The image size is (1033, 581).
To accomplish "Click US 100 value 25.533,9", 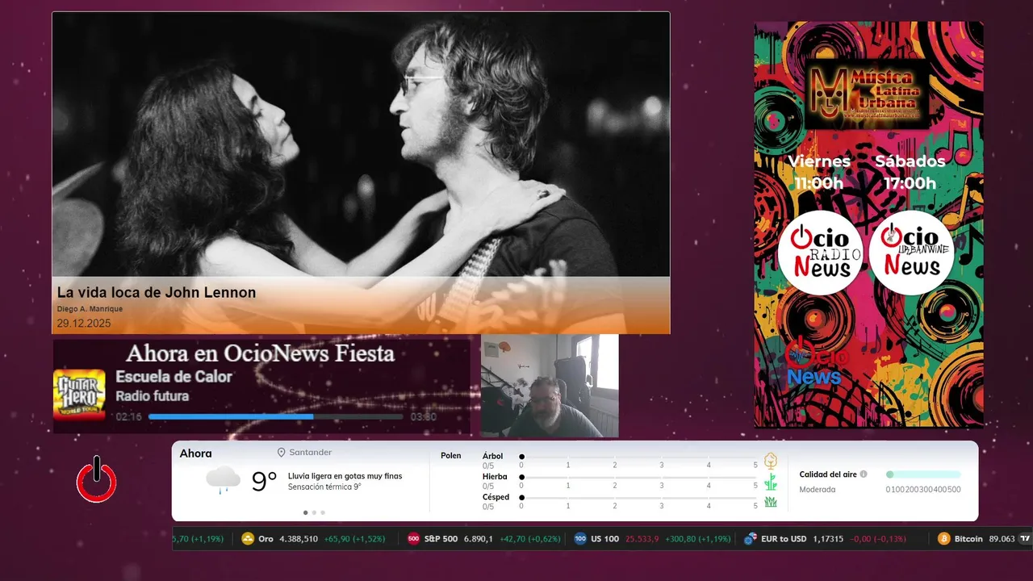I will [x=642, y=538].
